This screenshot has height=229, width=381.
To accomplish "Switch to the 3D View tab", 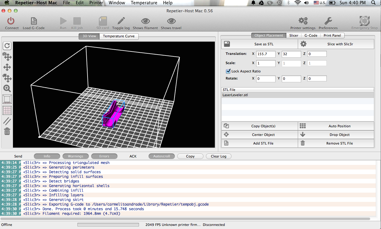I will tap(89, 36).
